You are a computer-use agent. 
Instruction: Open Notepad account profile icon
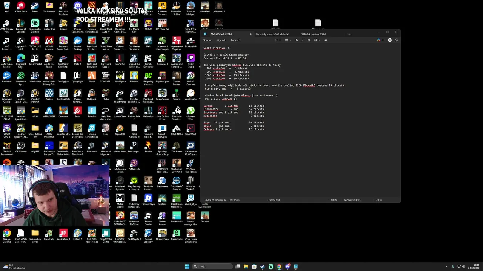click(390, 40)
